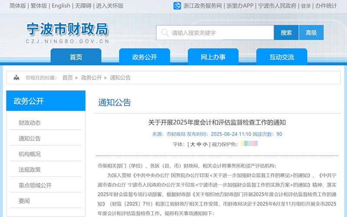Open the 浙里办APP link

coord(240,6)
